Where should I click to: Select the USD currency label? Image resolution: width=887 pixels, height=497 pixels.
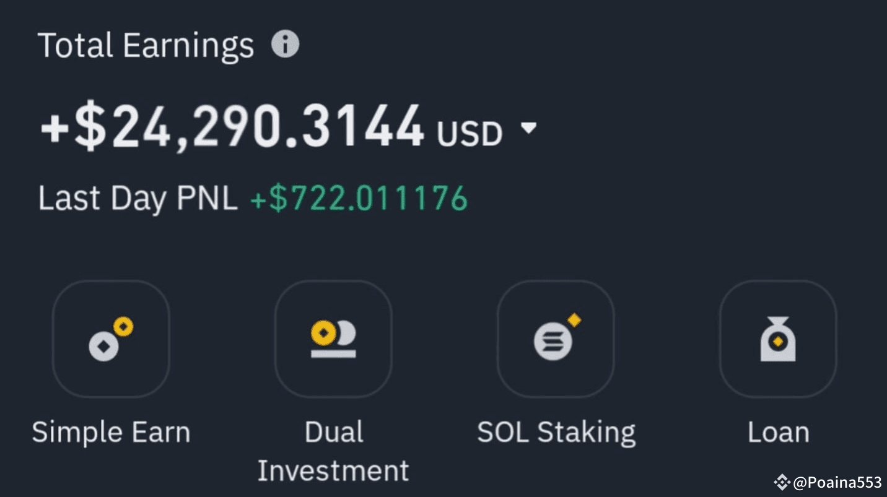click(469, 133)
